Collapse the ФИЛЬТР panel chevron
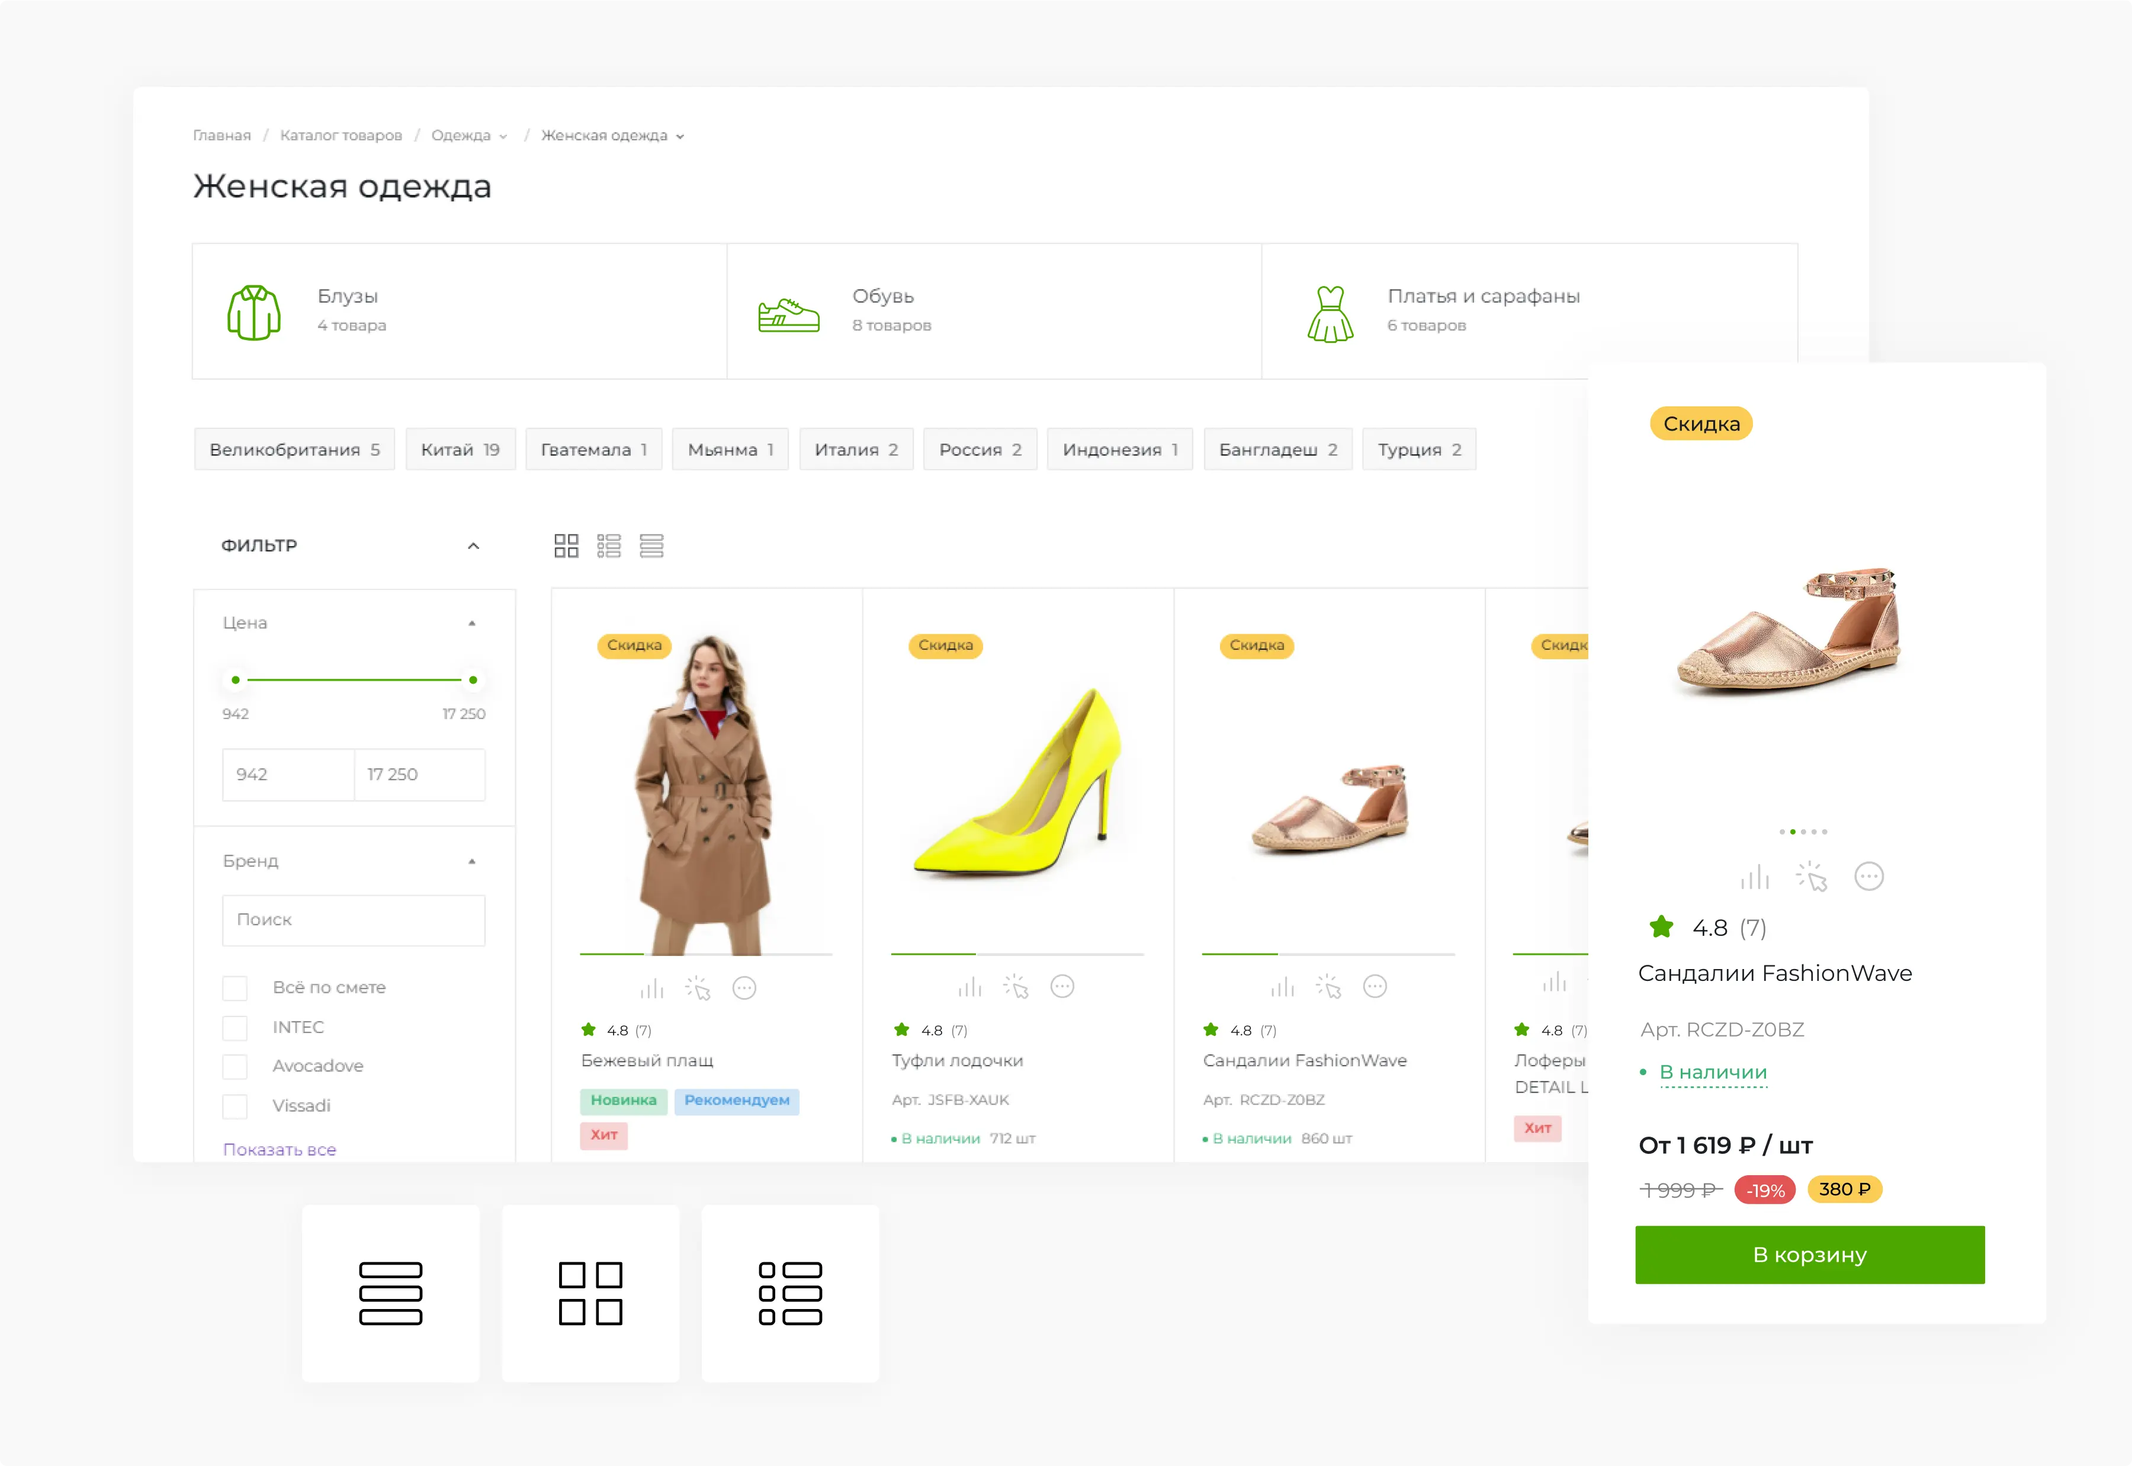Viewport: 2132px width, 1466px height. (x=473, y=546)
